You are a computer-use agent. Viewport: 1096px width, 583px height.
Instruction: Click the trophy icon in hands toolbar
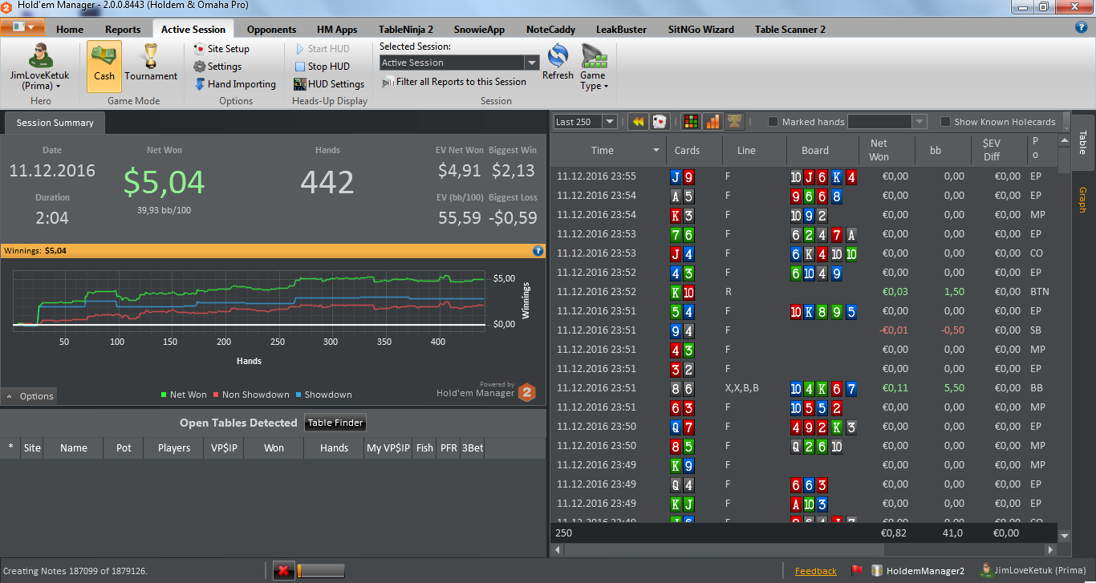tap(734, 122)
